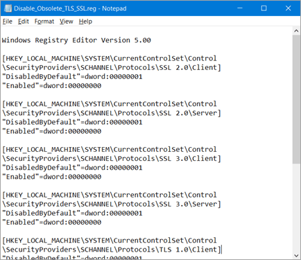This screenshot has height=260, width=301.
Task: Click the vertical scrollbar thumb
Action: pos(296,99)
